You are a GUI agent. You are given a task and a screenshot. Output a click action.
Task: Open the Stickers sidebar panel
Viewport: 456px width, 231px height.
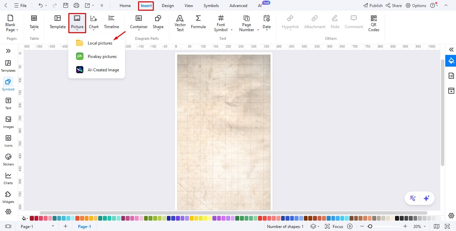[x=8, y=160]
